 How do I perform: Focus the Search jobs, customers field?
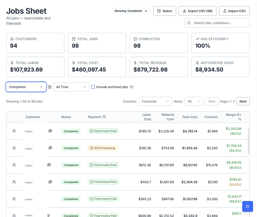pos(217,23)
